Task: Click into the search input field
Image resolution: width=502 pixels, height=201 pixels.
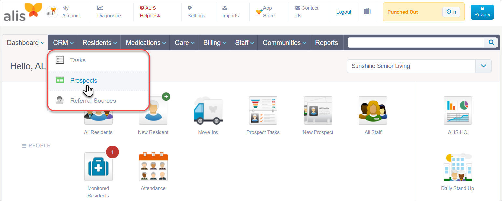Action: tap(416, 42)
